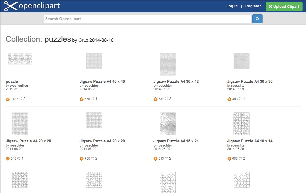Click 'Jigsaw Puzzle A4 20 x 20' title
The height and width of the screenshot is (193, 306).
[x=102, y=141]
